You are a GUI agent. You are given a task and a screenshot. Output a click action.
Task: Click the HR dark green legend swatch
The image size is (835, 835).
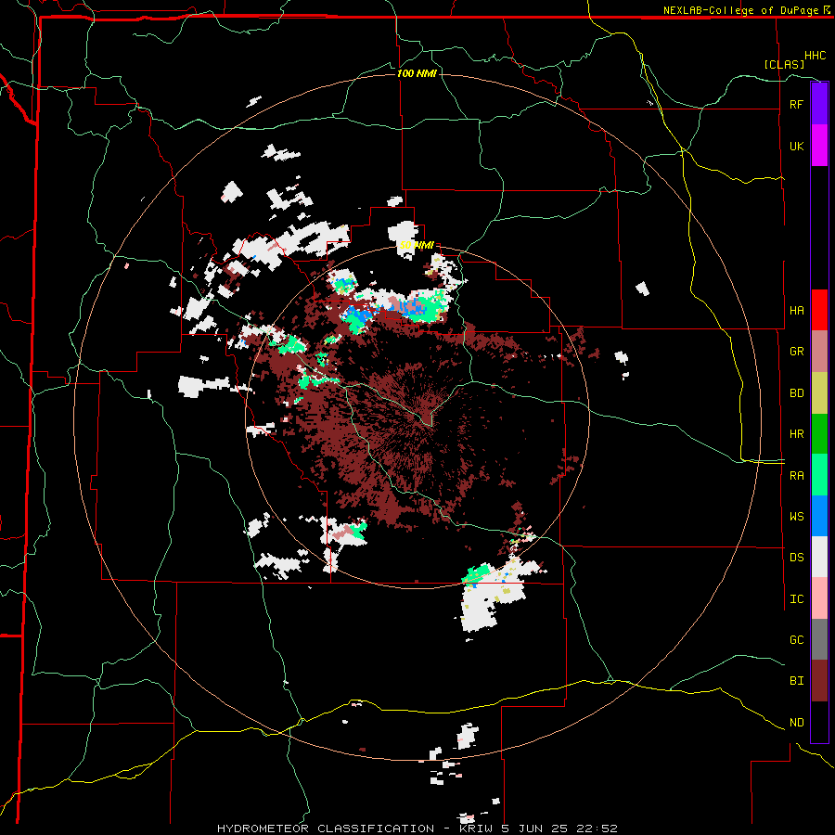point(819,434)
